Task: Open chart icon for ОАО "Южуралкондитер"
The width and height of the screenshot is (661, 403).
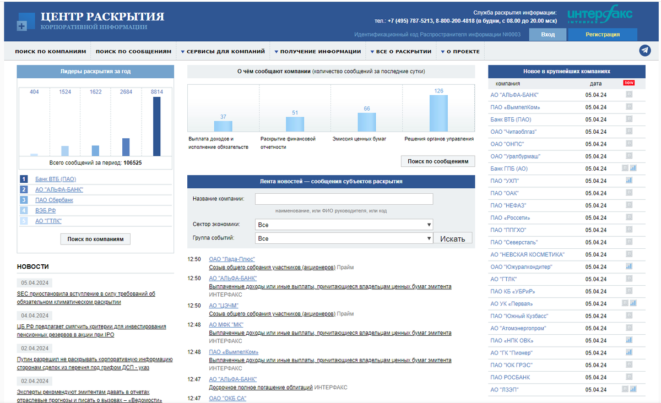Action: pos(629,266)
